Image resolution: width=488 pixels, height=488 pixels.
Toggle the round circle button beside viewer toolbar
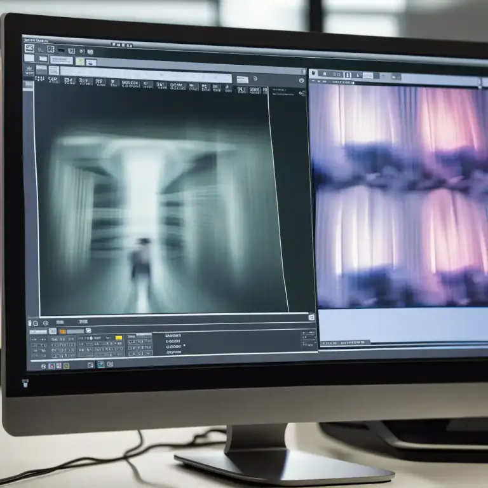coord(255,79)
